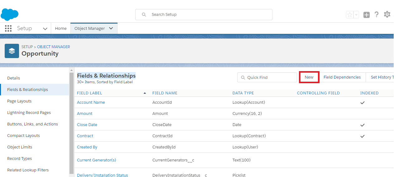Screen dimensions: 418x177
Task: Open the App Launcher grid icon
Action: pyautogui.click(x=8, y=29)
